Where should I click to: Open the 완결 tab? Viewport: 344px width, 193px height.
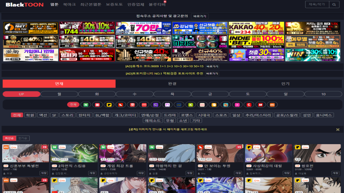(x=172, y=84)
